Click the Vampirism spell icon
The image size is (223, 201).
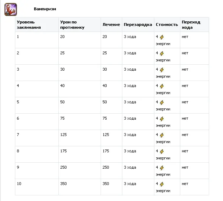tap(10, 9)
